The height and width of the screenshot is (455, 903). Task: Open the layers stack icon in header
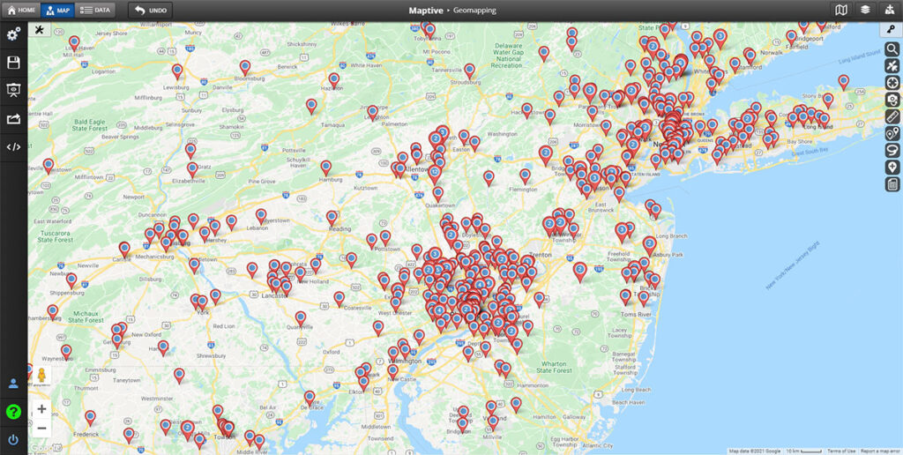click(867, 11)
